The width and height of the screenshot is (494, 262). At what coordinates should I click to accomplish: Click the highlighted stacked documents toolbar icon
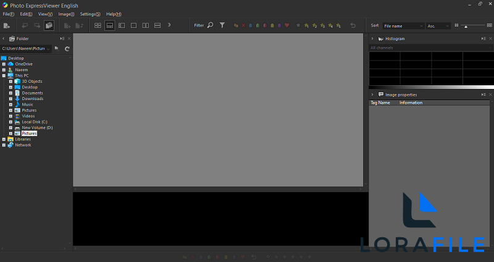tap(49, 25)
